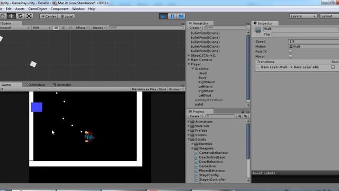The height and width of the screenshot is (191, 339).
Task: Open the Layout dropdown
Action: (329, 16)
